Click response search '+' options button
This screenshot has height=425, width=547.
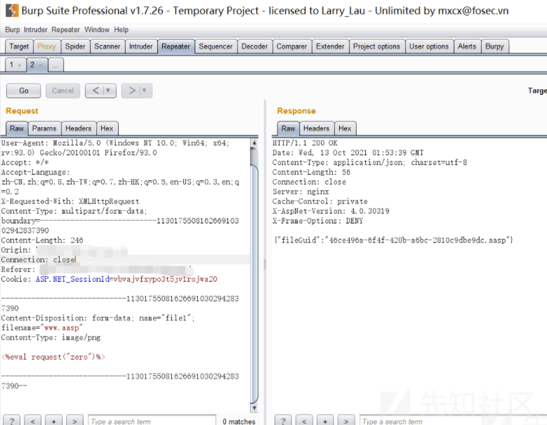coord(325,421)
